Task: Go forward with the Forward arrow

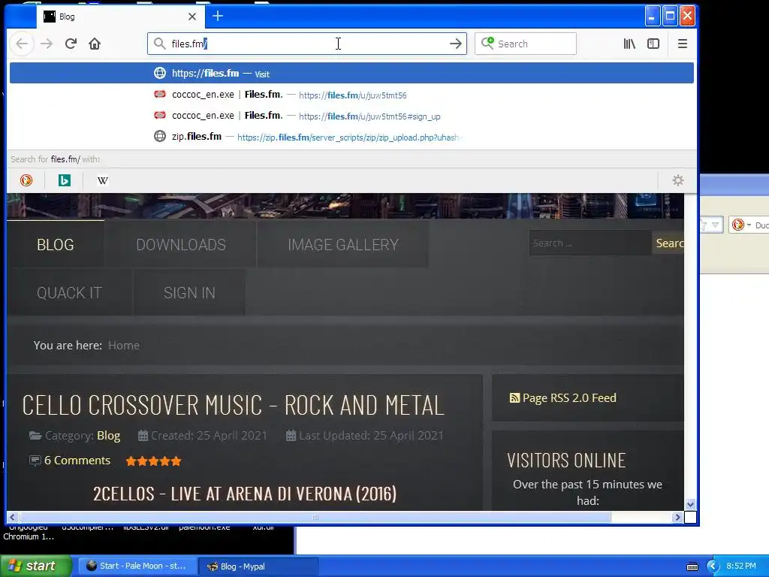Action: click(x=47, y=44)
